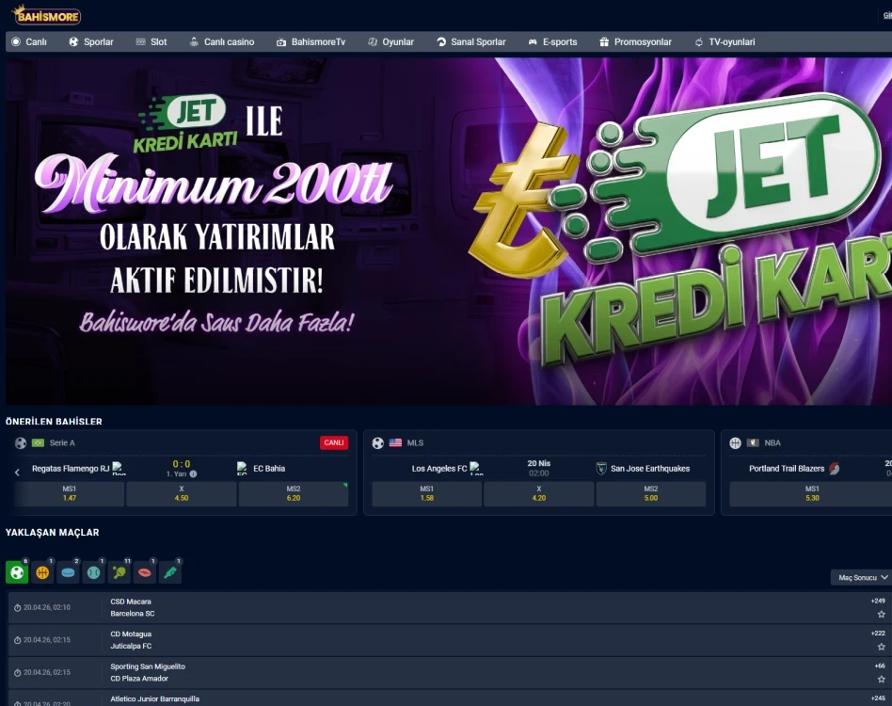The height and width of the screenshot is (706, 892).
Task: Click CD Plaza Amador team name
Action: tap(139, 678)
